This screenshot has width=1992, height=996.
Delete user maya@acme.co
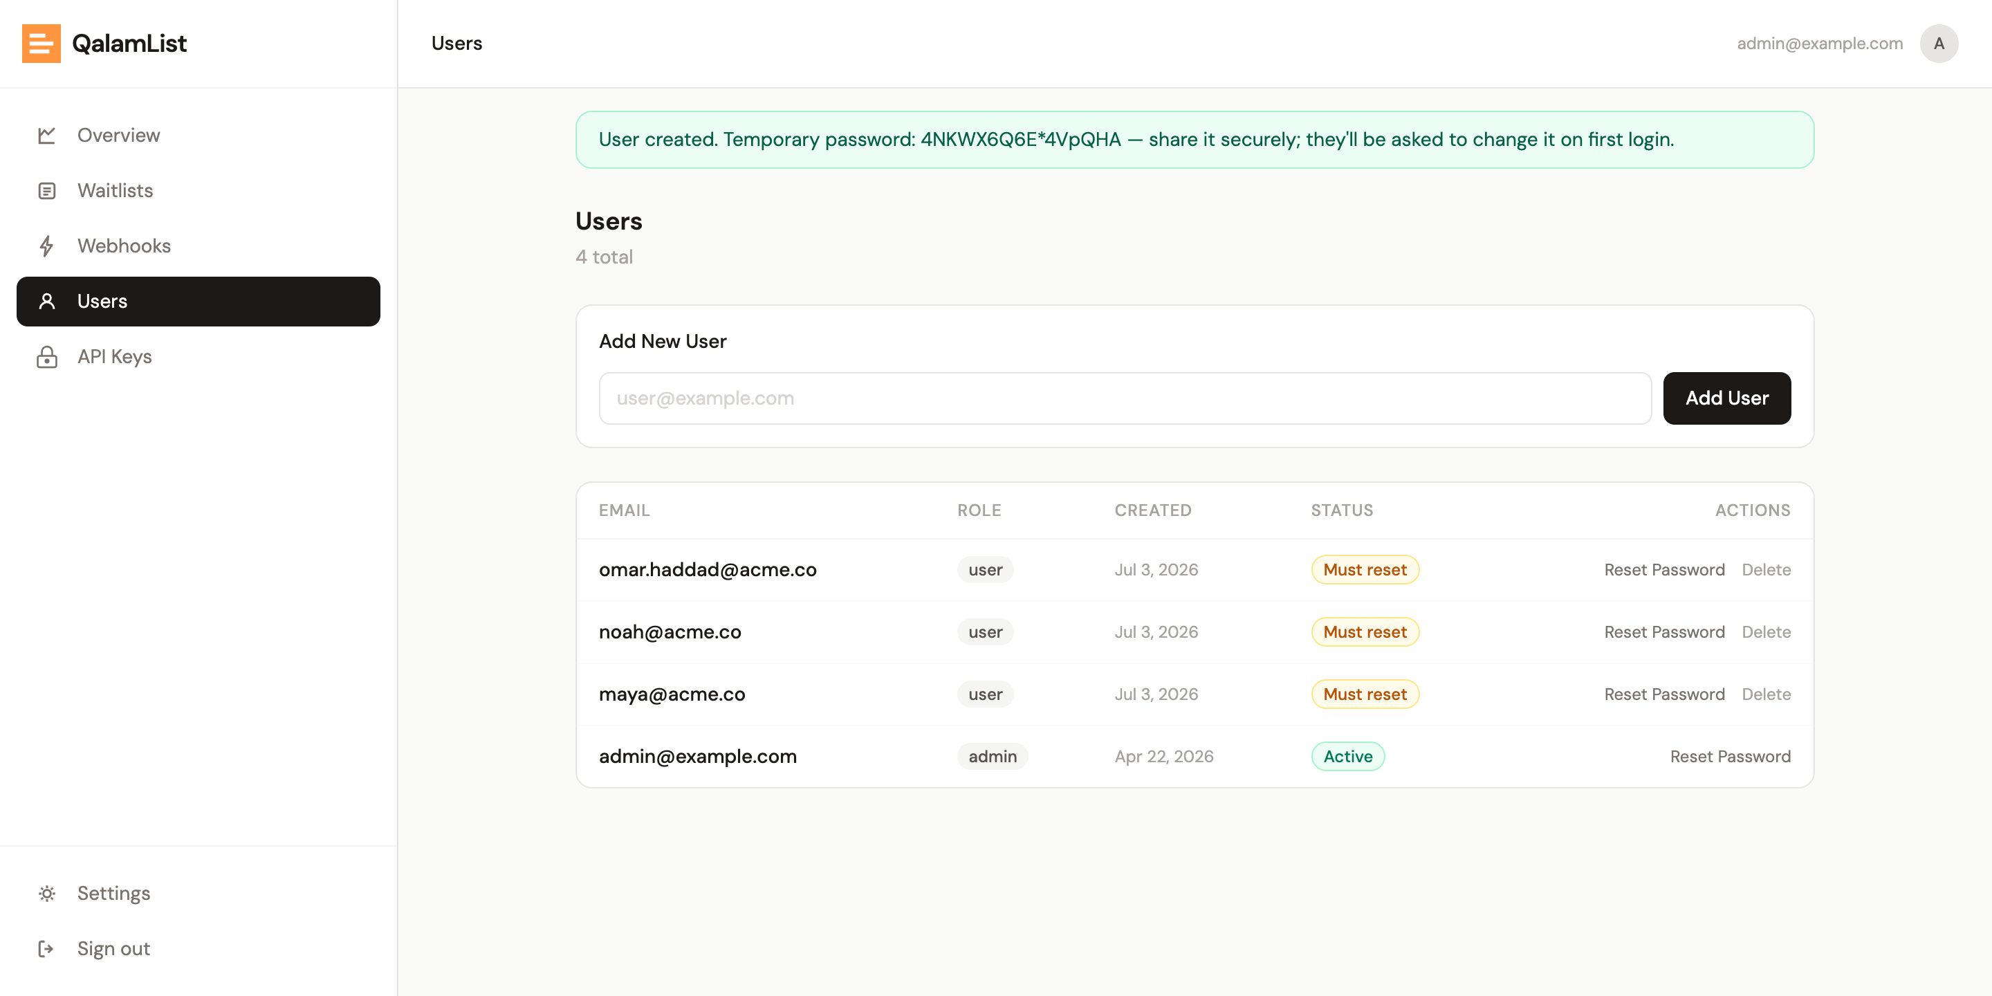[1767, 694]
